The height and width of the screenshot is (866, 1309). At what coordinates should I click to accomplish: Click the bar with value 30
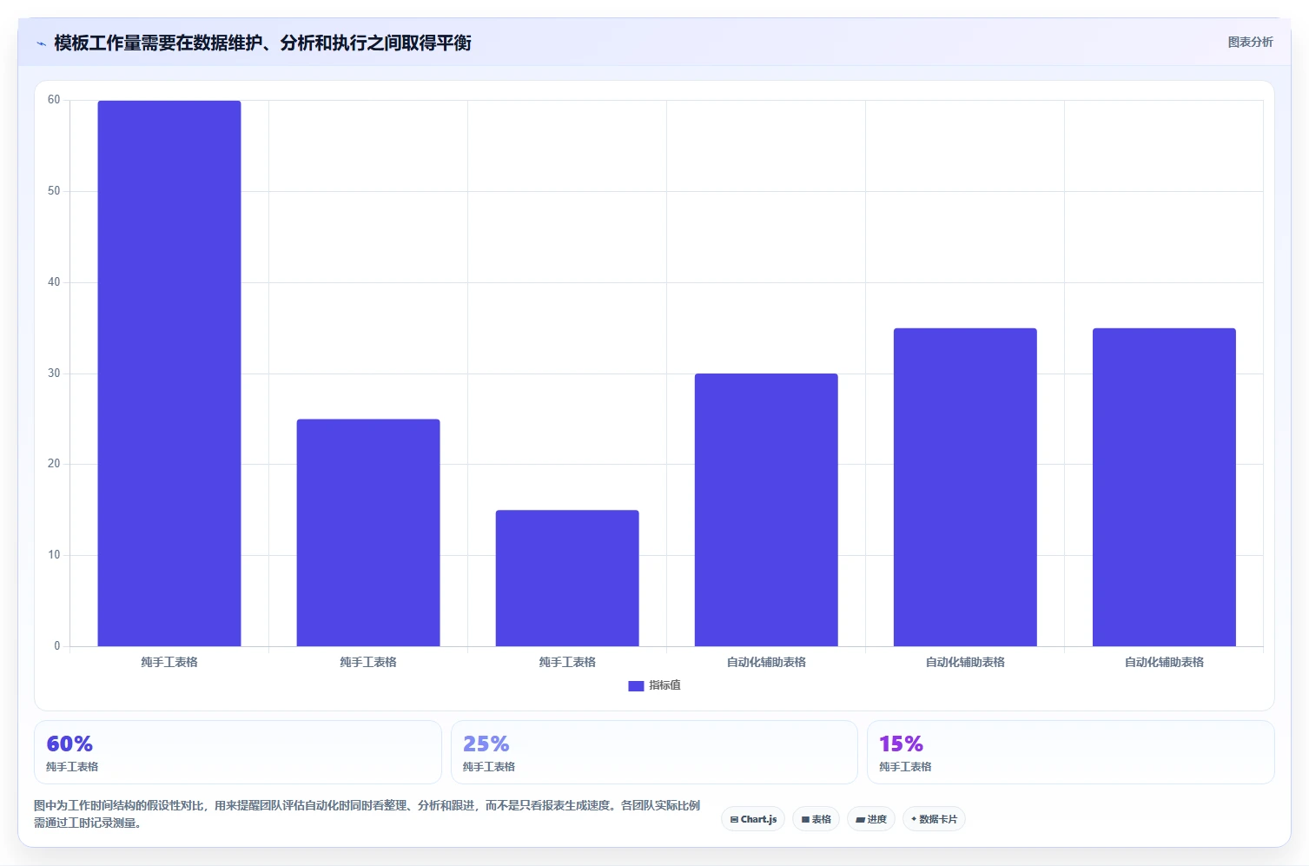click(x=766, y=510)
